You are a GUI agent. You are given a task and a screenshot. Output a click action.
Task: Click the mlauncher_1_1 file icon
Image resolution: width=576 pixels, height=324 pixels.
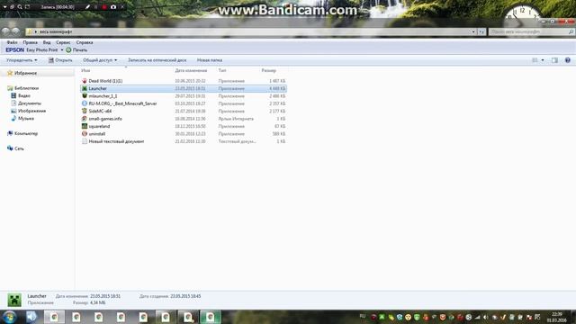coord(85,96)
